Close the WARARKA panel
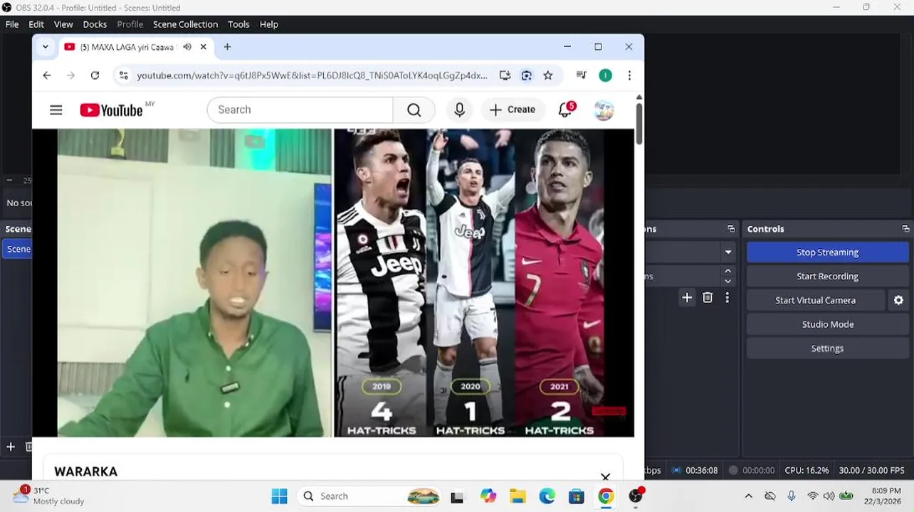 [605, 476]
